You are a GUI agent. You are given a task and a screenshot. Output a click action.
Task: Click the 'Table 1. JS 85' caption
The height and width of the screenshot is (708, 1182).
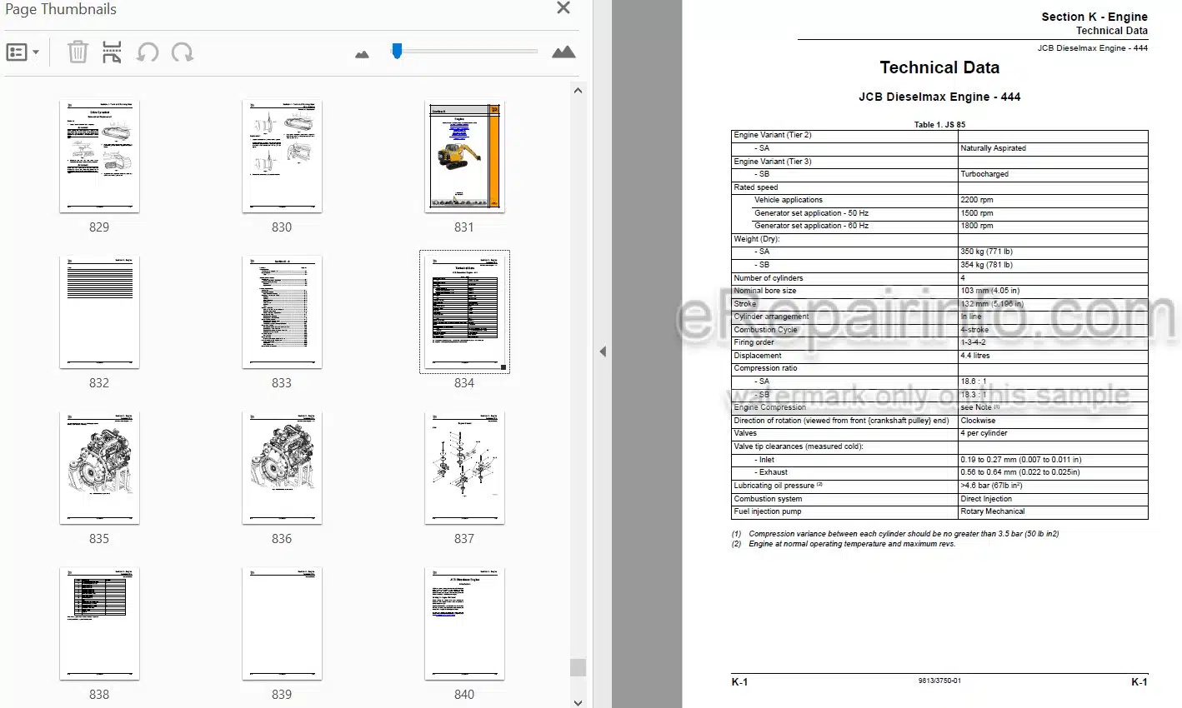coord(939,125)
